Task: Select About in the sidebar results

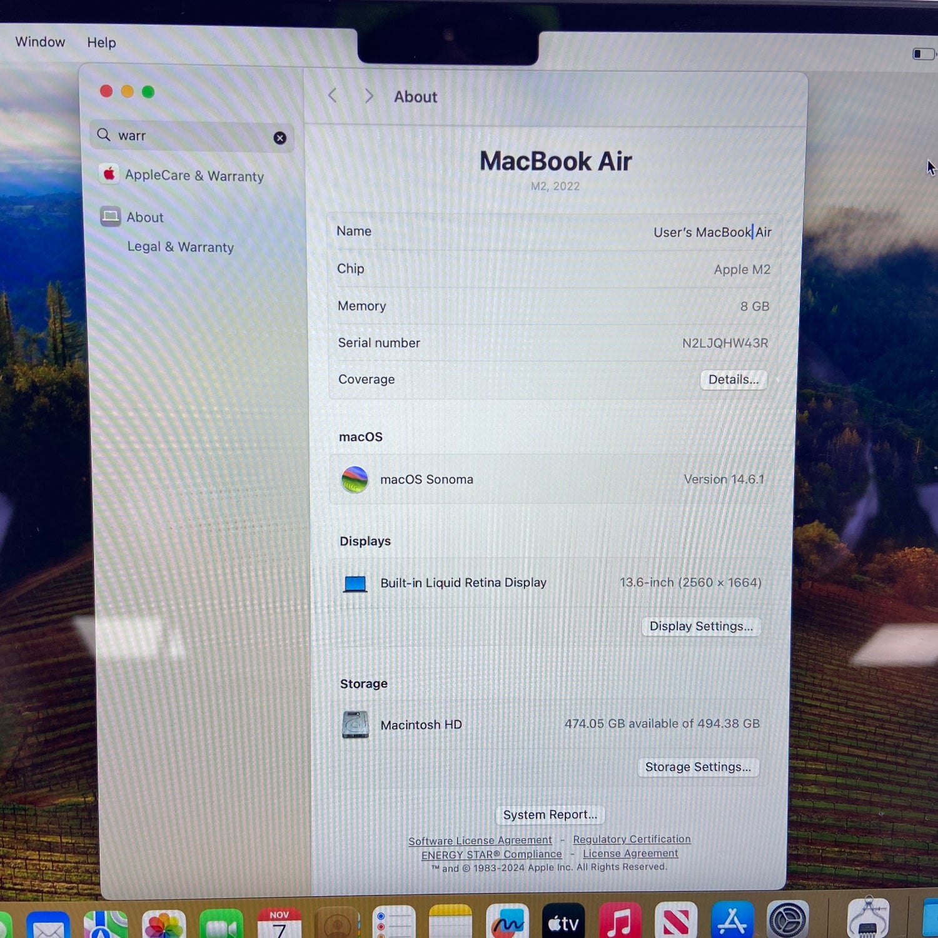Action: pos(145,218)
